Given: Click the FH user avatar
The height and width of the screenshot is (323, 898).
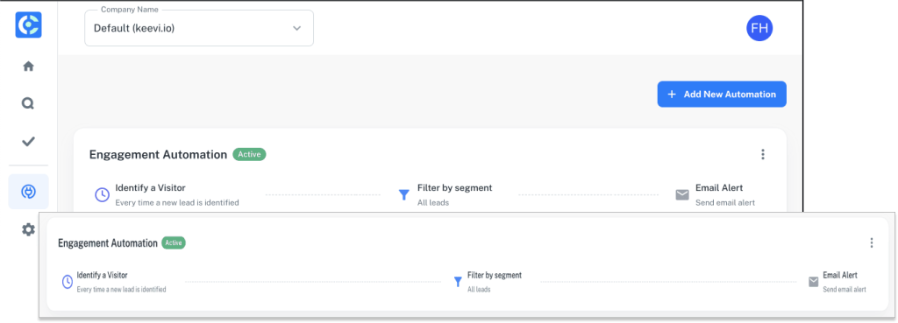Looking at the screenshot, I should [759, 28].
